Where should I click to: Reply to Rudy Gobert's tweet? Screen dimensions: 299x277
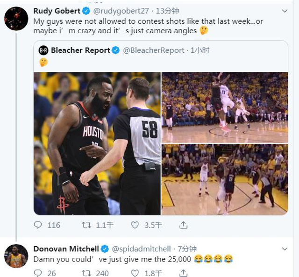(x=38, y=225)
